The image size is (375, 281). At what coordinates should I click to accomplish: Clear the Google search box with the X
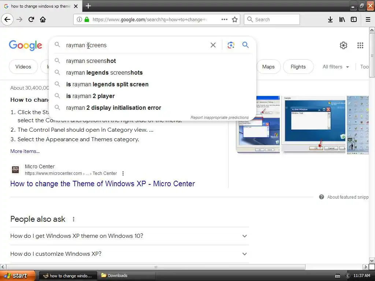coord(213,45)
